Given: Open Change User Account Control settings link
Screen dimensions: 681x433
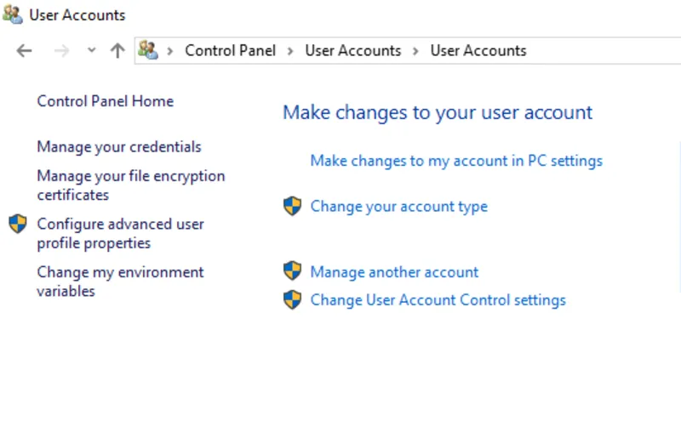Looking at the screenshot, I should (x=438, y=300).
